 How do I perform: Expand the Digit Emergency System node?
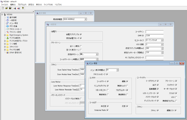5,35
